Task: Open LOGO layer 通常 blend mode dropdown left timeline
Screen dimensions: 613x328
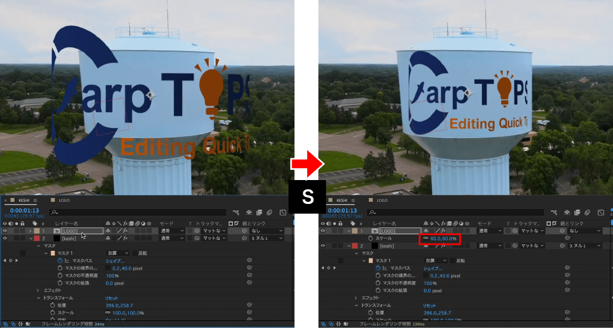Action: pyautogui.click(x=171, y=231)
